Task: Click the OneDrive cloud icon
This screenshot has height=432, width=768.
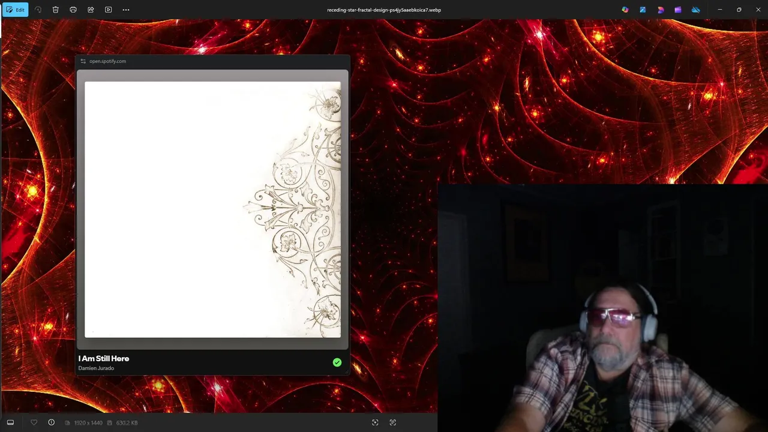Action: tap(696, 10)
